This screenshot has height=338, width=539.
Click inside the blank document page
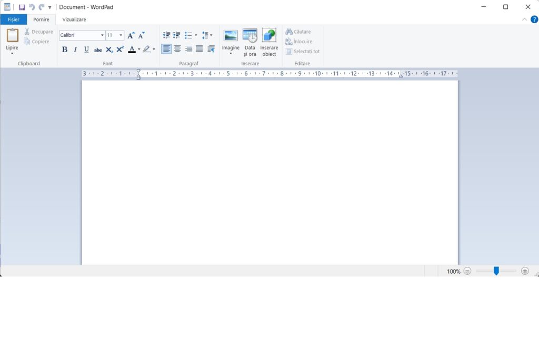point(270,173)
